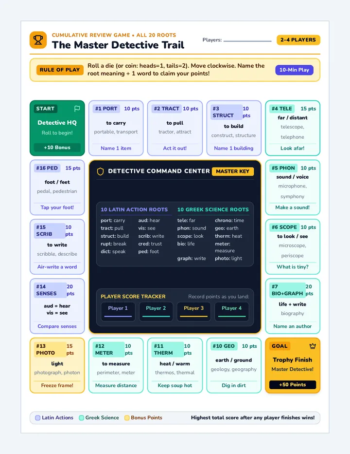The width and height of the screenshot is (350, 454).
Task: Click the crown icon on the GOAL card
Action: tap(313, 346)
